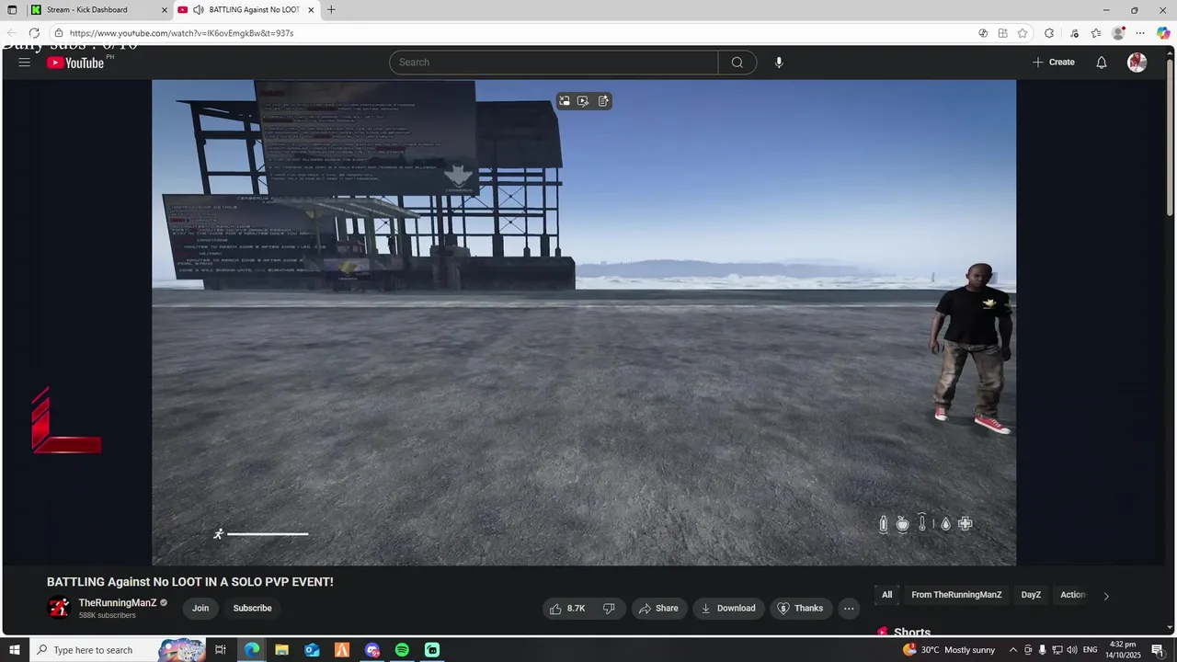This screenshot has height=662, width=1177.
Task: Click the first video overlay toolbar icon
Action: 565,101
